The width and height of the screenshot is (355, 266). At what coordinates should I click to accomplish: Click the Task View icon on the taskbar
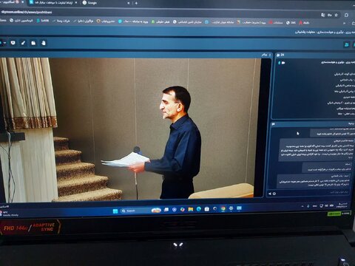(166, 210)
